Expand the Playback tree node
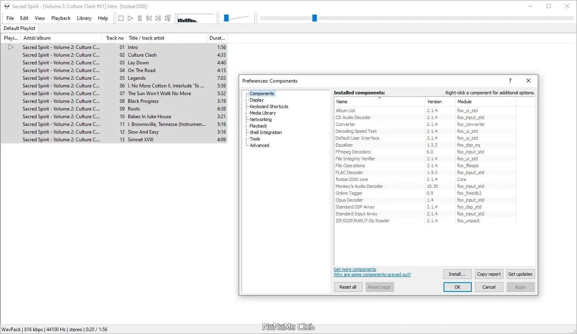The image size is (577, 334). pos(246,126)
